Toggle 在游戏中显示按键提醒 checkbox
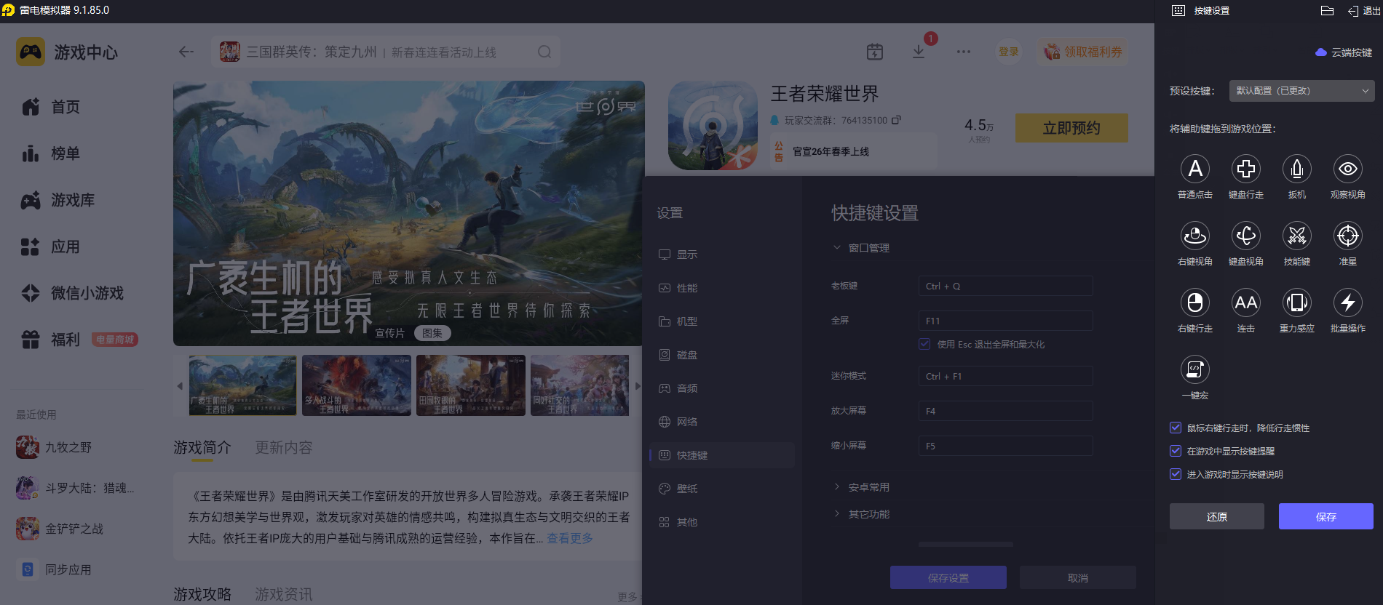Screen dimensions: 1383x605 click(x=1176, y=451)
